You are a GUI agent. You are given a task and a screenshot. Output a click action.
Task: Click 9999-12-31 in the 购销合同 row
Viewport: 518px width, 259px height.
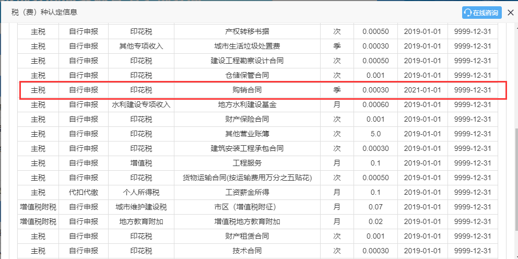click(x=473, y=90)
